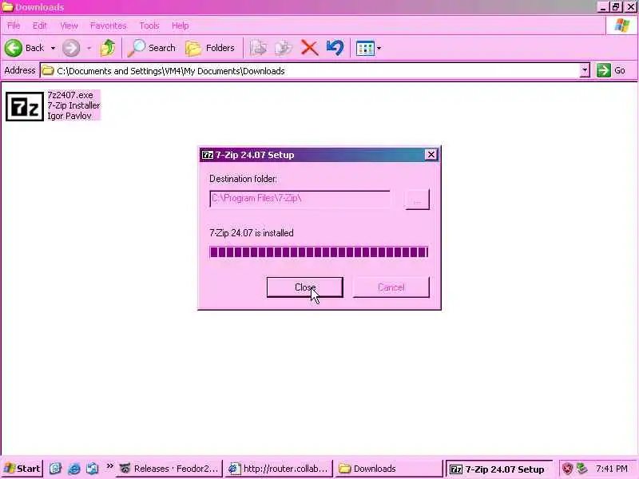Switch to 7-Zip 24.07 Setup taskbar button
Image resolution: width=639 pixels, height=479 pixels.
499,469
